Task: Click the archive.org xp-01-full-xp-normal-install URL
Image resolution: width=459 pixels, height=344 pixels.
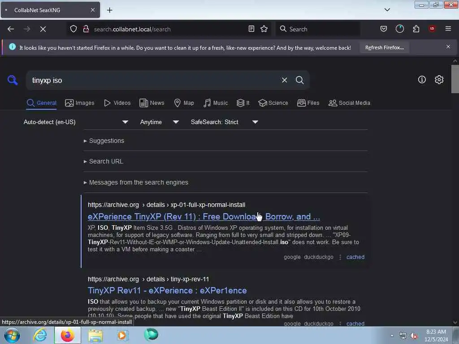Action: point(167,205)
